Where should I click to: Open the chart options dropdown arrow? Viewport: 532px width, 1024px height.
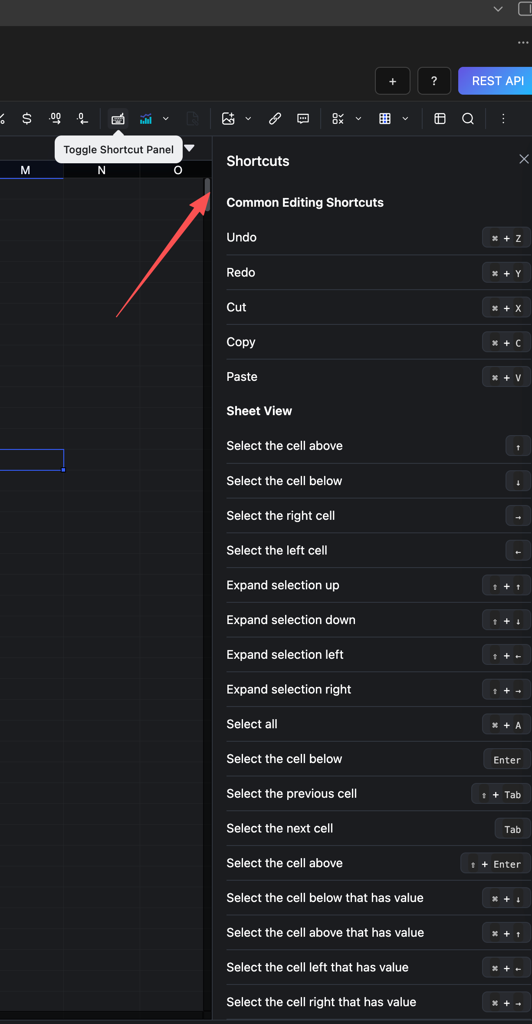click(165, 119)
